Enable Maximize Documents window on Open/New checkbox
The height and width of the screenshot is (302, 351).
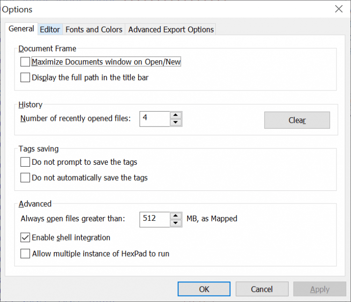[25, 62]
